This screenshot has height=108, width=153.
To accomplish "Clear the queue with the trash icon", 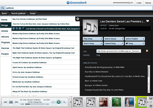I will [x=151, y=106].
